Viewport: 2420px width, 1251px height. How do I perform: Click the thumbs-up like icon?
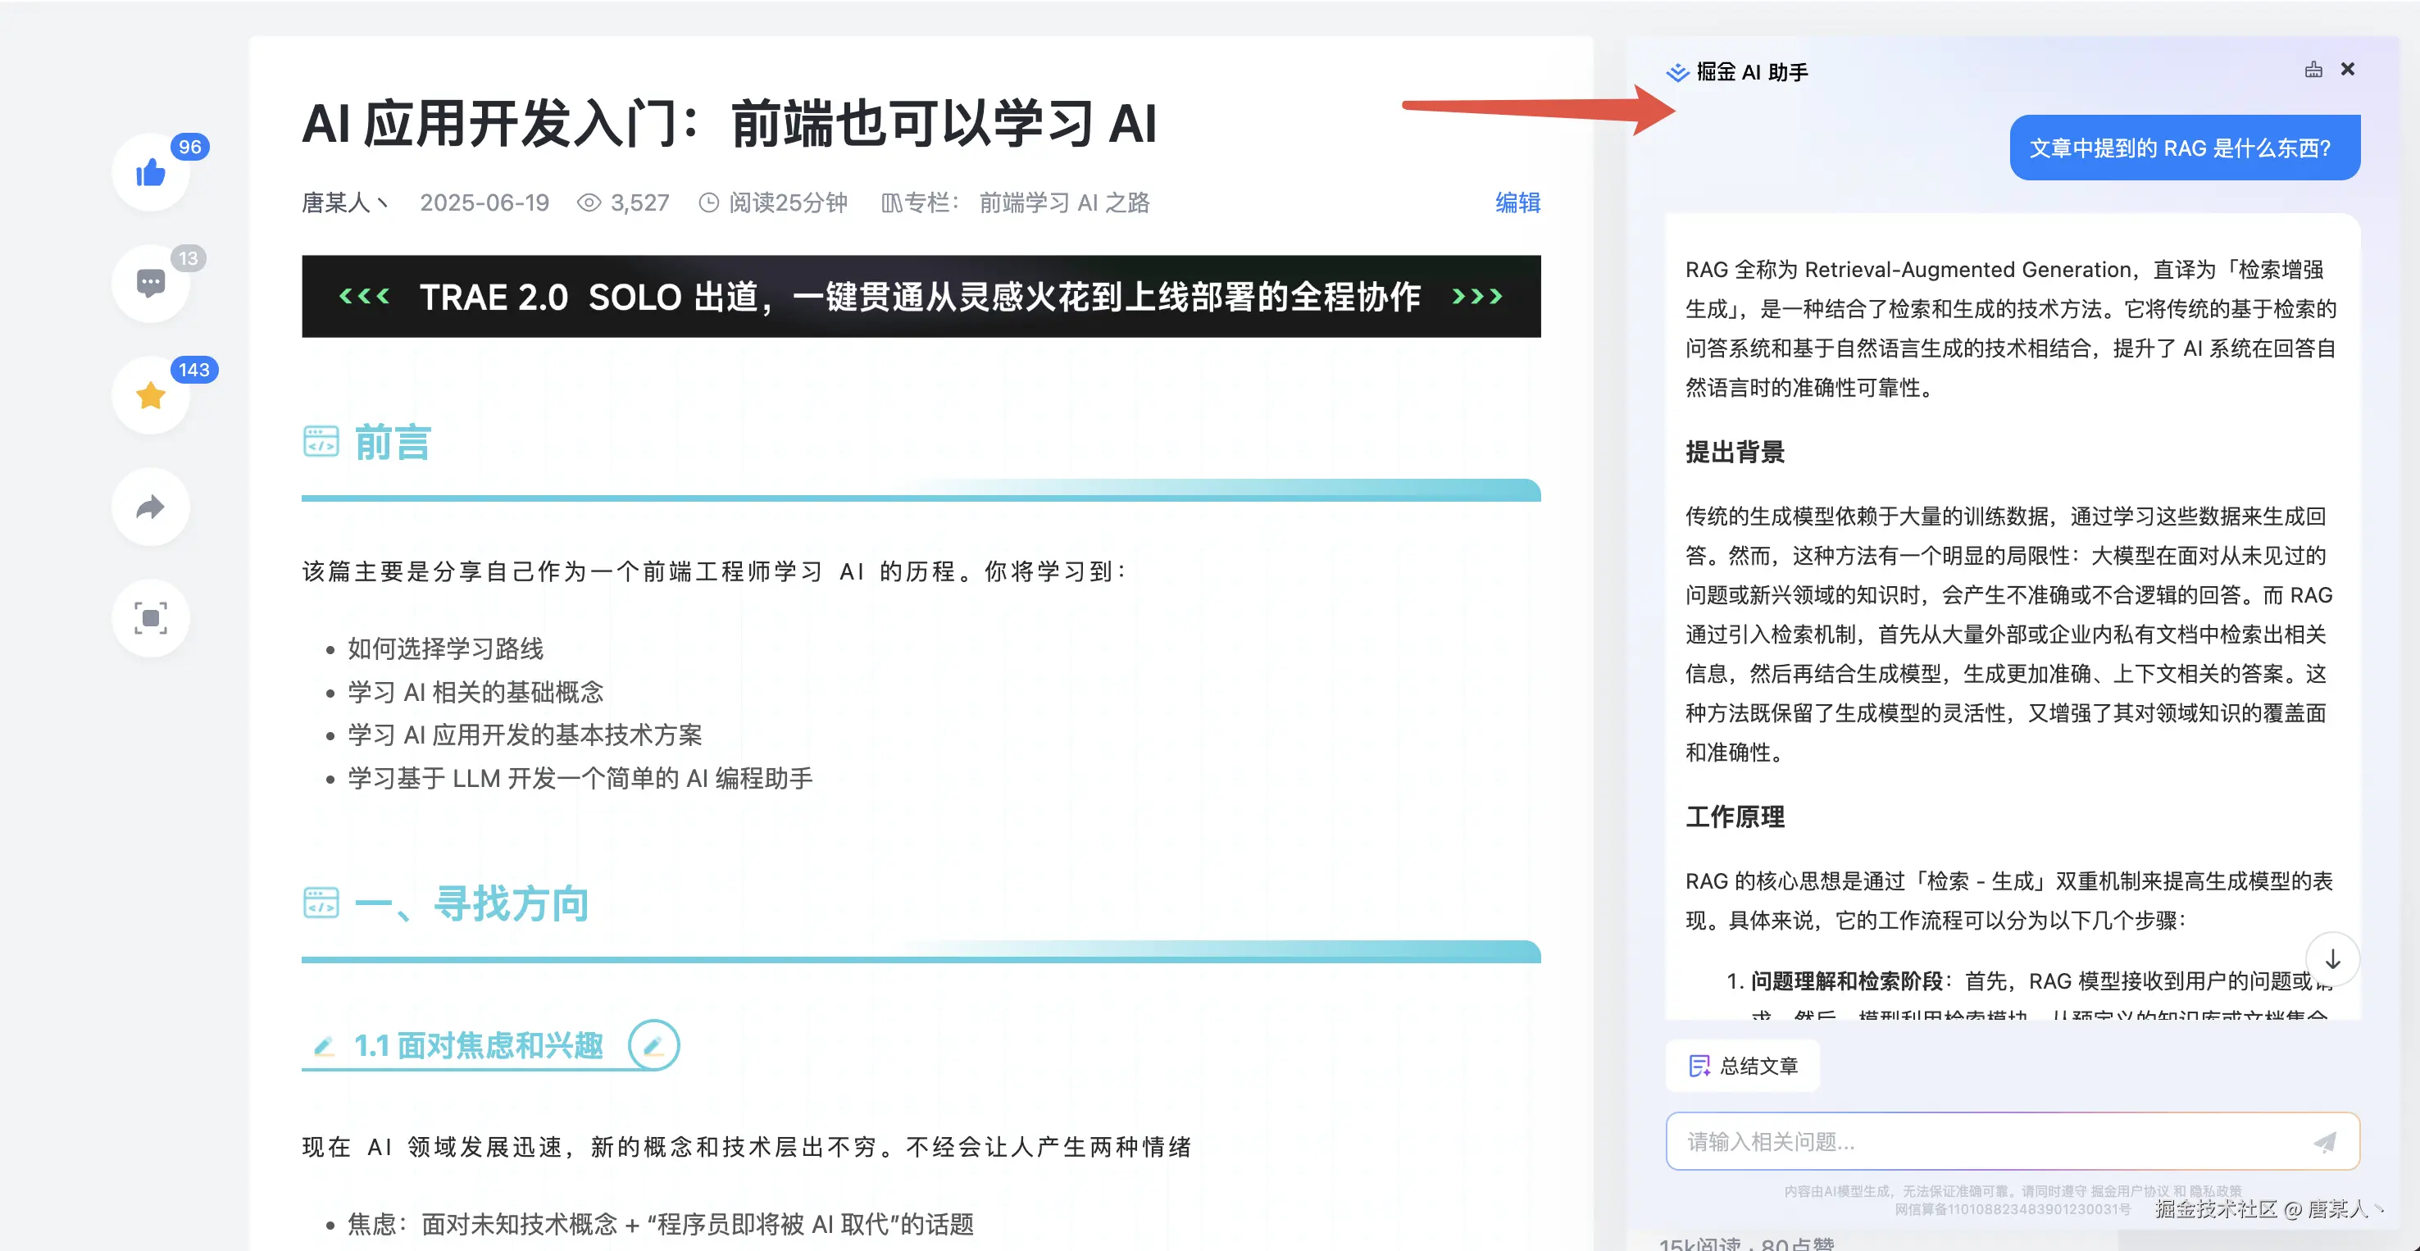tap(150, 173)
